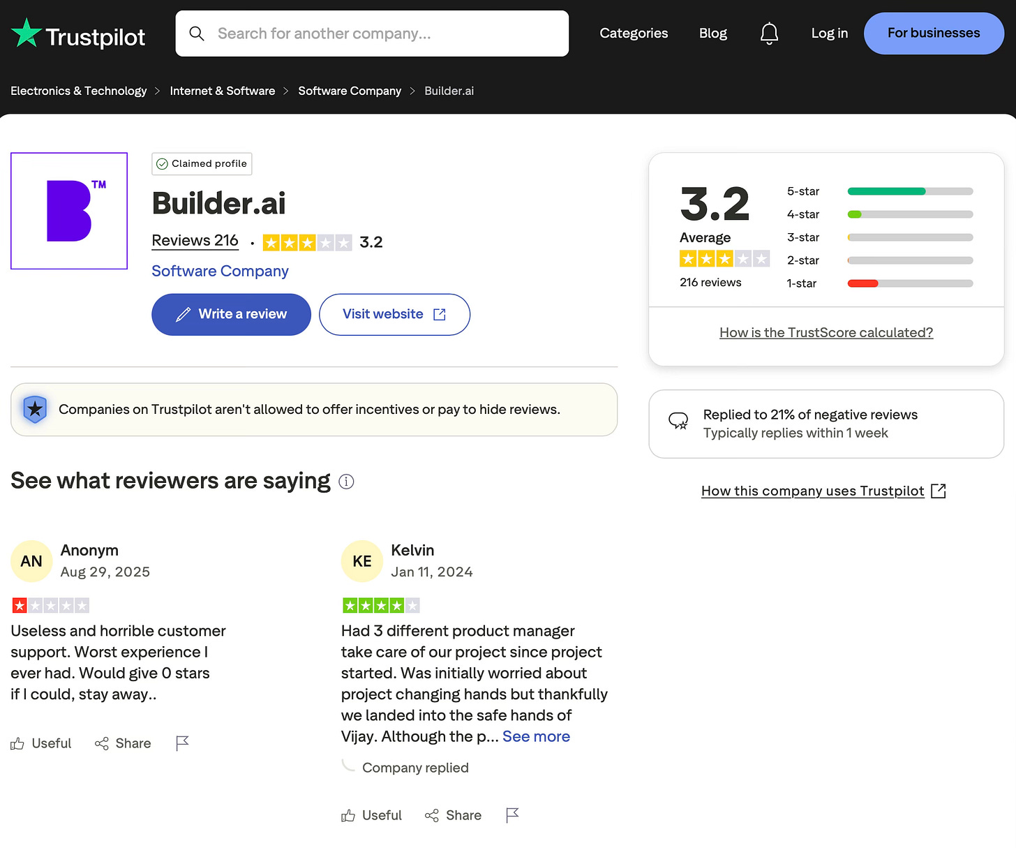Click thumbs-up icon on Anonym's review

click(17, 743)
